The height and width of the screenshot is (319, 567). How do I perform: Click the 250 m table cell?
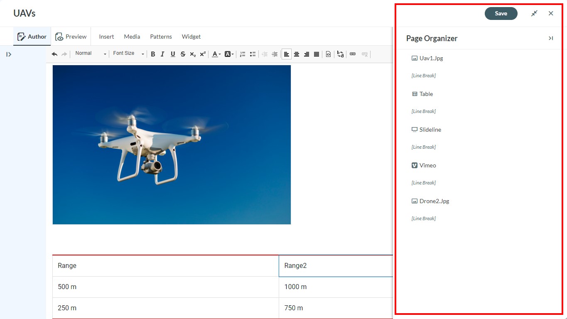coord(166,308)
